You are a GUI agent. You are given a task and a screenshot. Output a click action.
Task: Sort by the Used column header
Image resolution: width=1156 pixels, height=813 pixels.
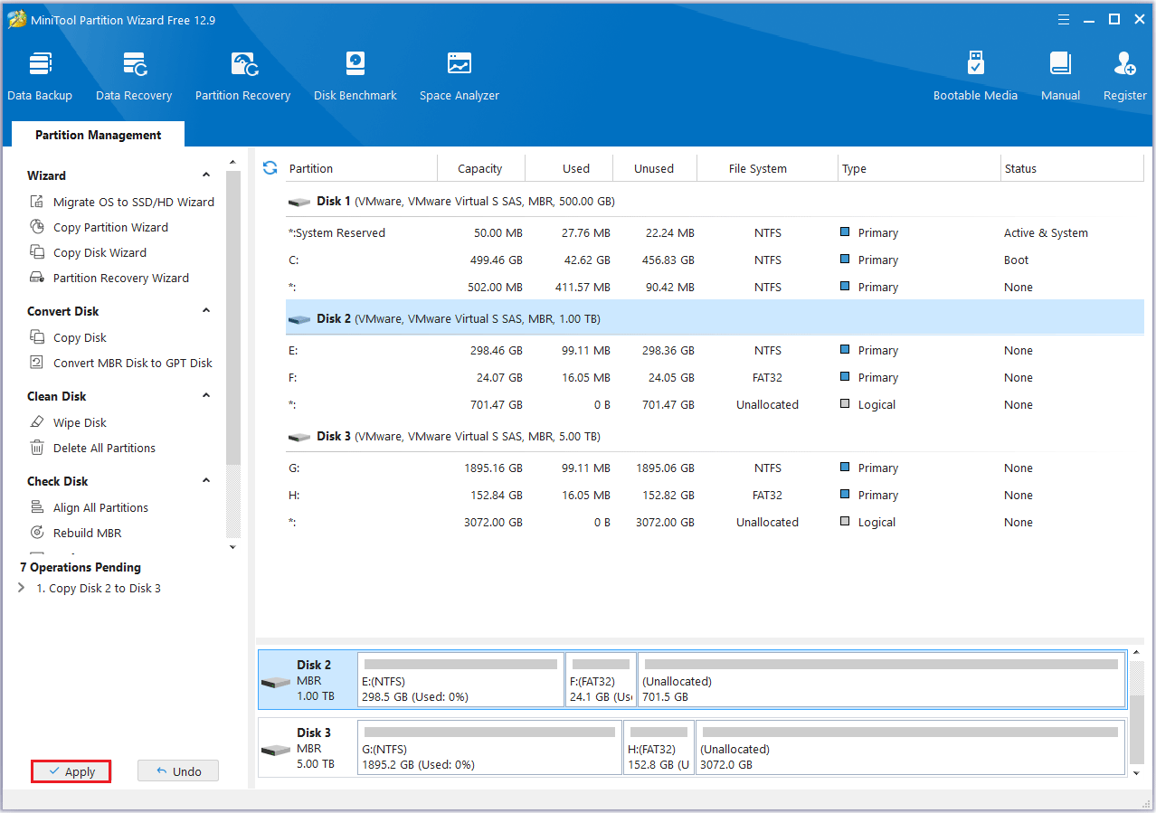(569, 168)
